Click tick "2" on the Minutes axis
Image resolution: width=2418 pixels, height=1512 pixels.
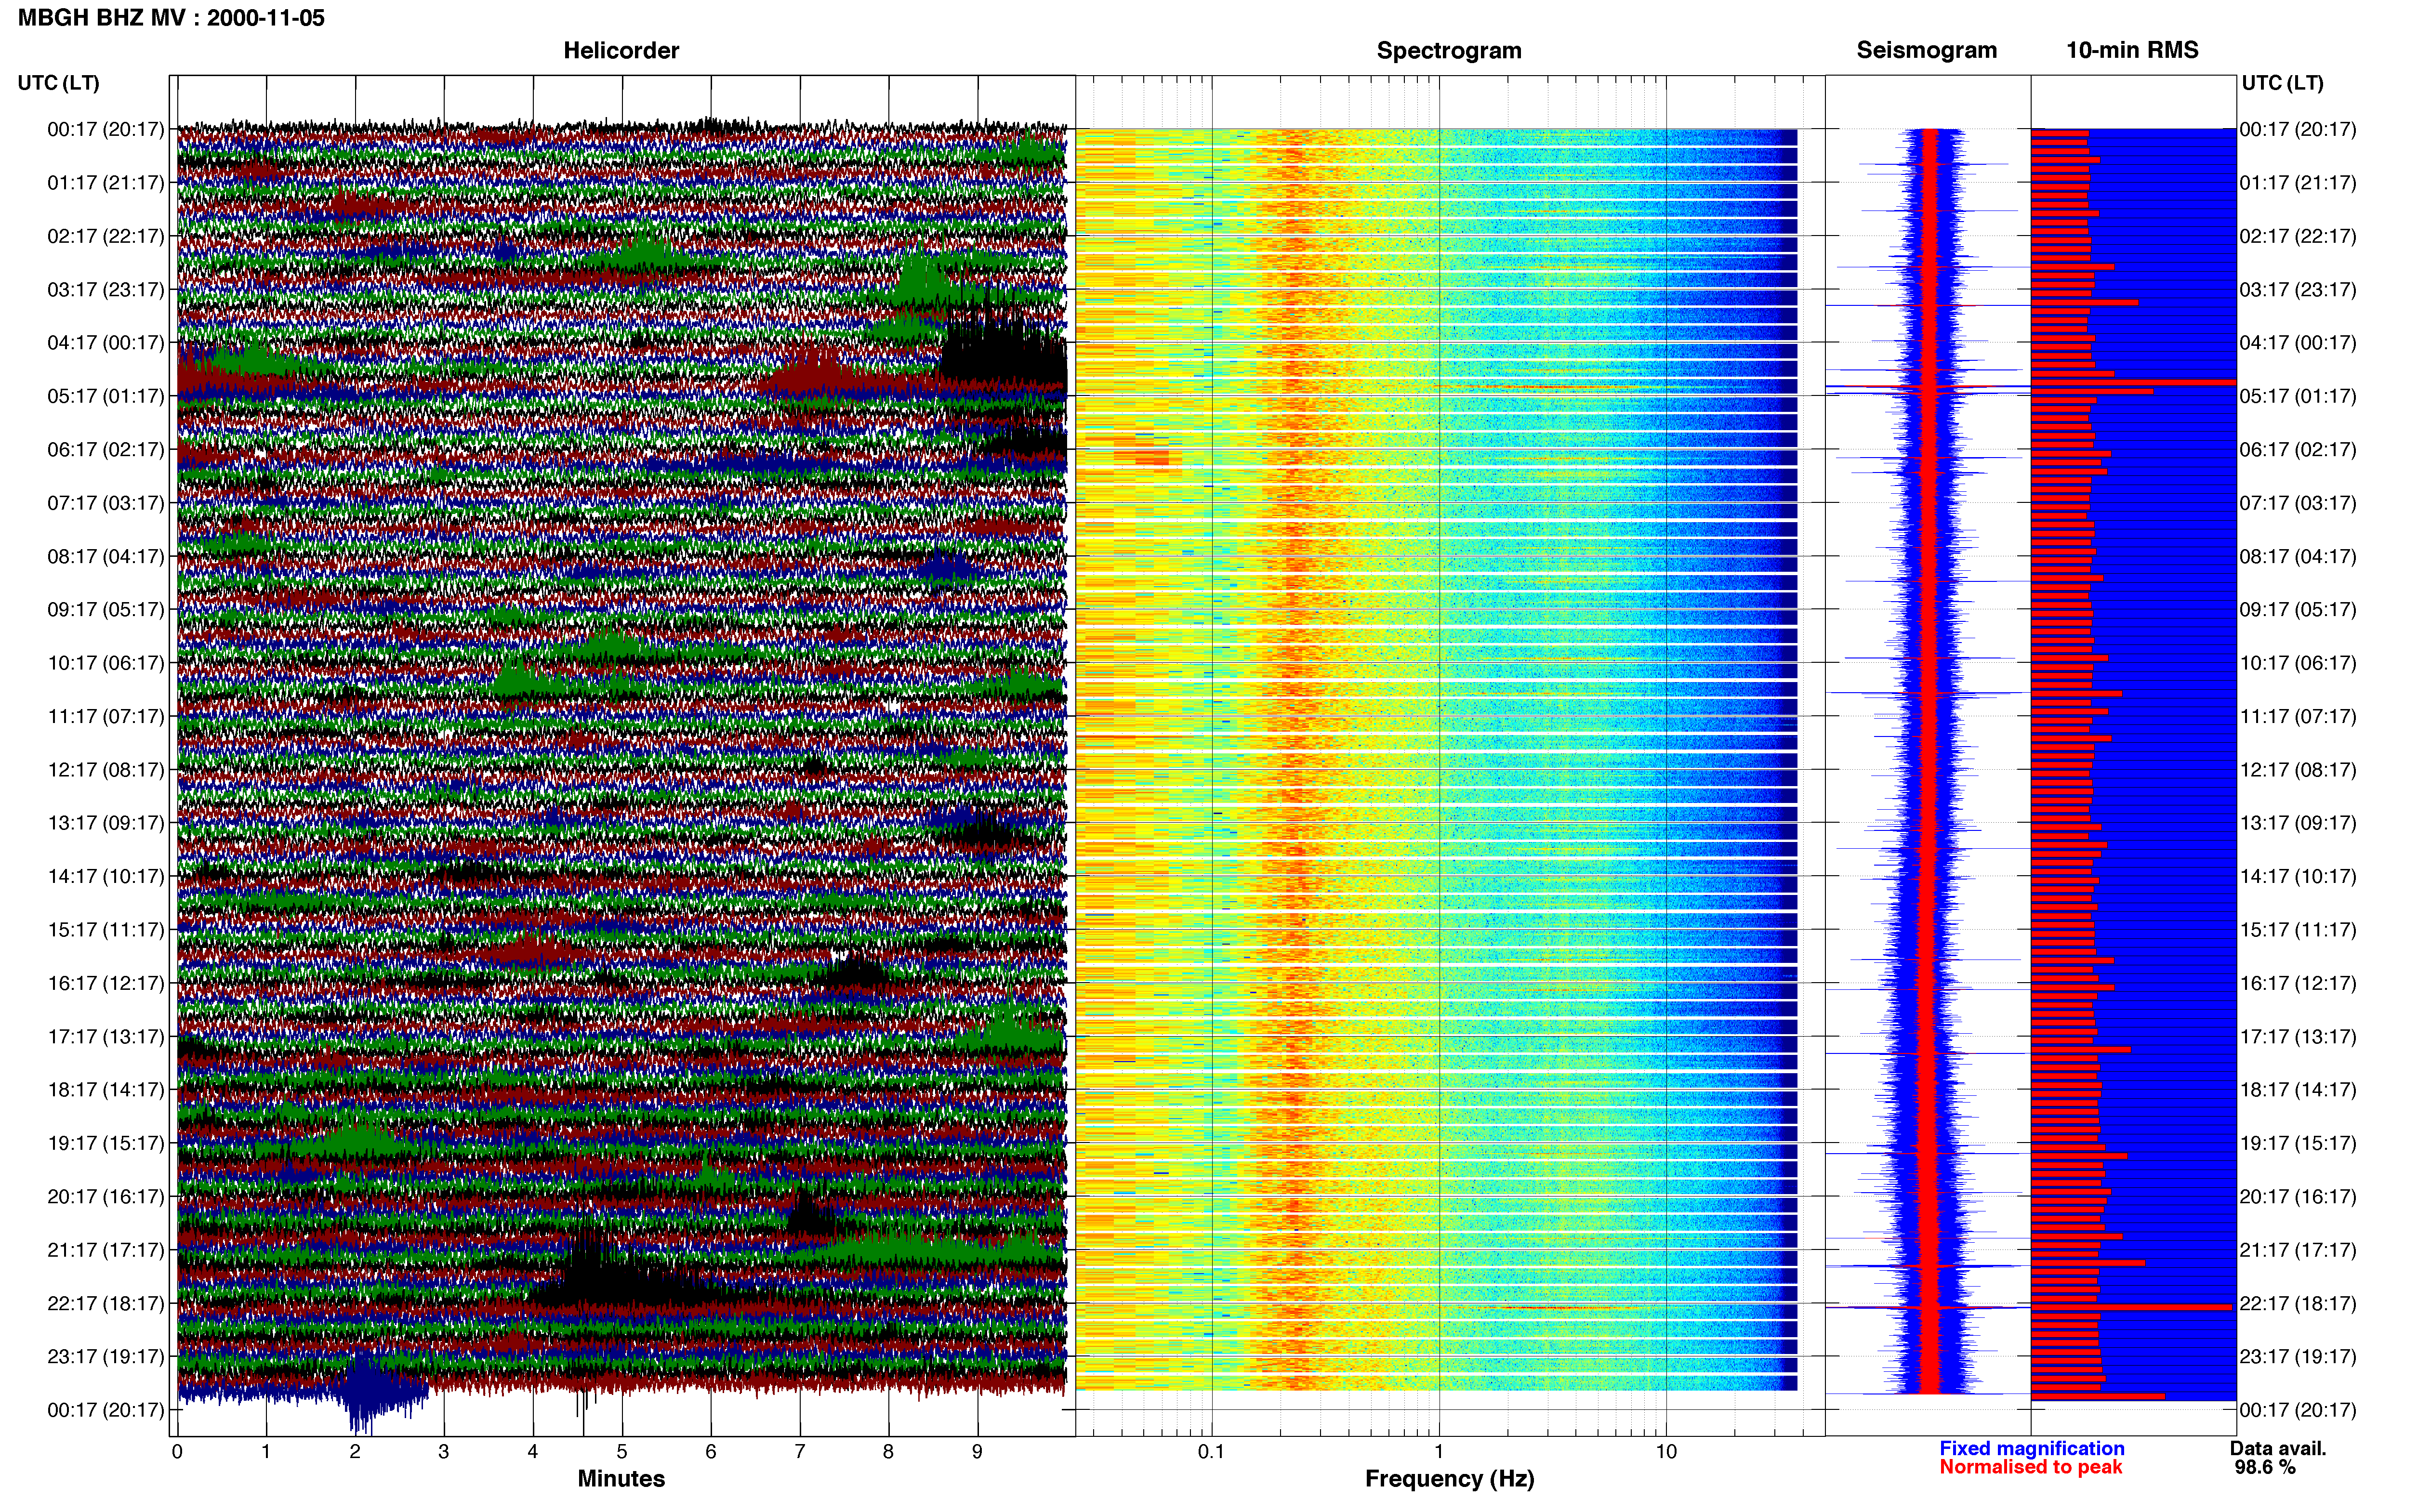(355, 1452)
